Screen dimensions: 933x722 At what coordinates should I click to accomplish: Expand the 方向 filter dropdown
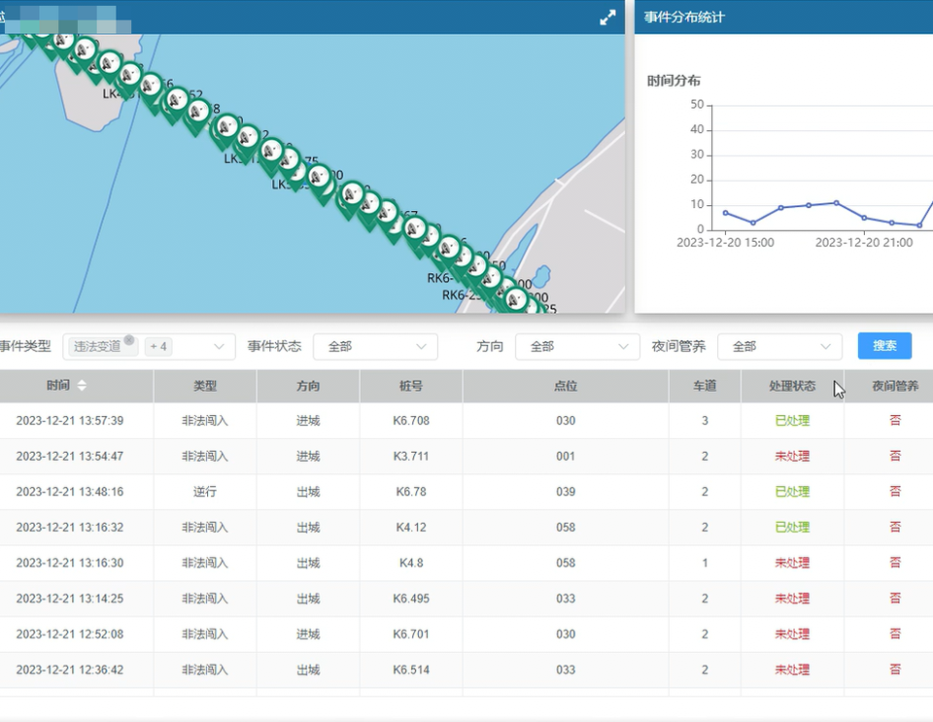pos(576,347)
